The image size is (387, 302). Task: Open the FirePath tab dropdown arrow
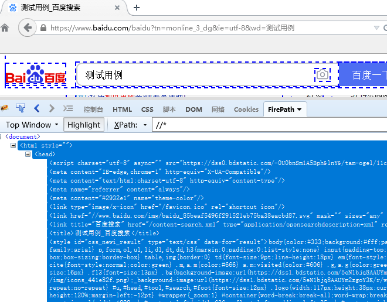click(300, 109)
